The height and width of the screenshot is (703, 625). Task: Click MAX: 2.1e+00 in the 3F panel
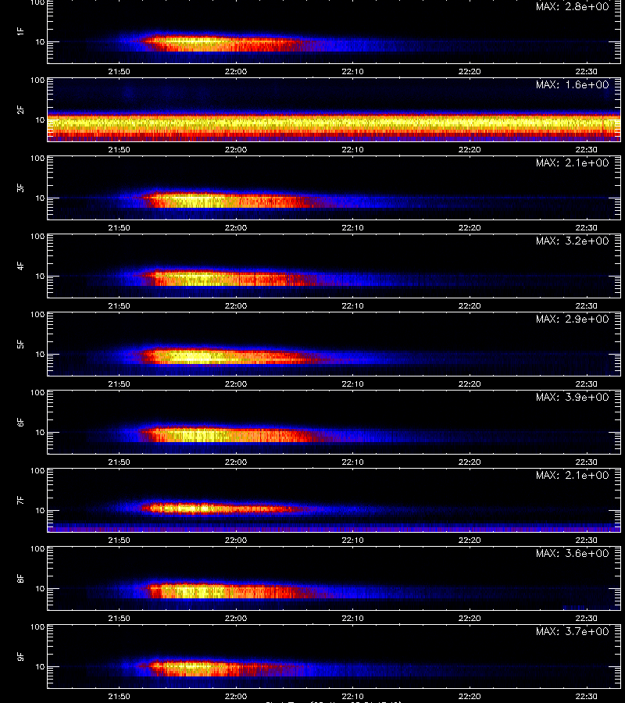pos(573,162)
